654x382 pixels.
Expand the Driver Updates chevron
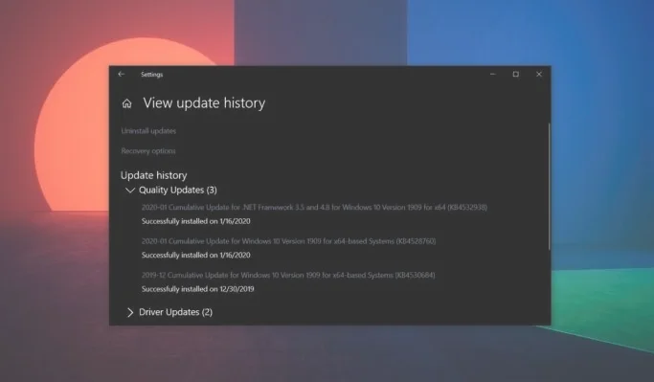[130, 312]
